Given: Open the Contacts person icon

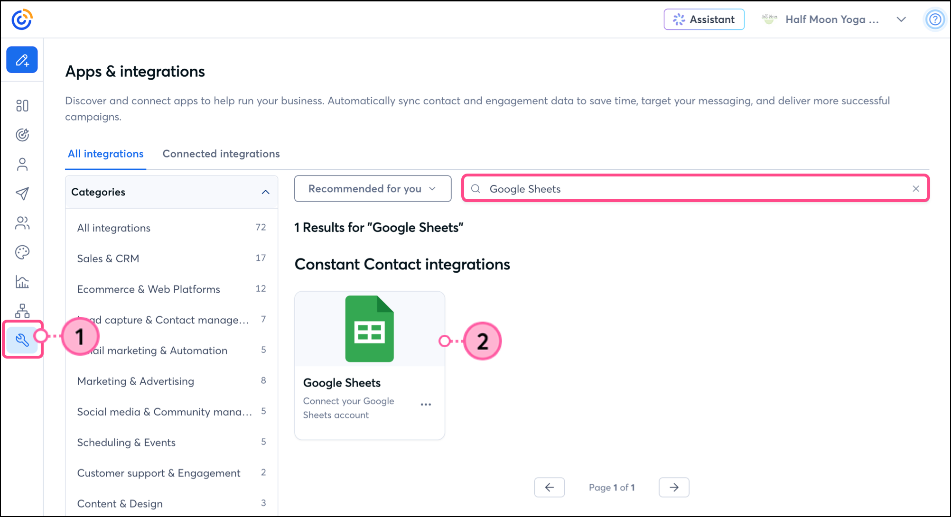Looking at the screenshot, I should point(22,164).
